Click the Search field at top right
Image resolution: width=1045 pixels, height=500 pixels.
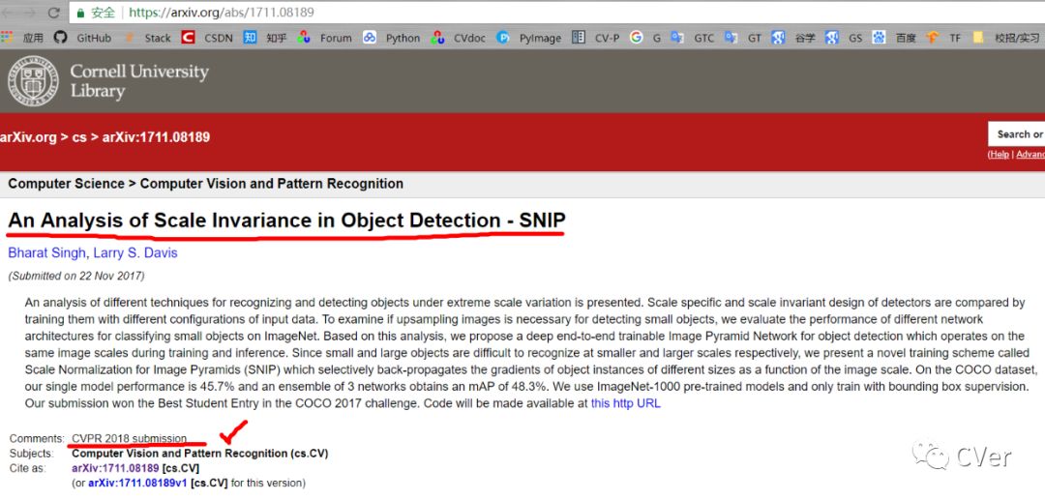tap(1016, 134)
